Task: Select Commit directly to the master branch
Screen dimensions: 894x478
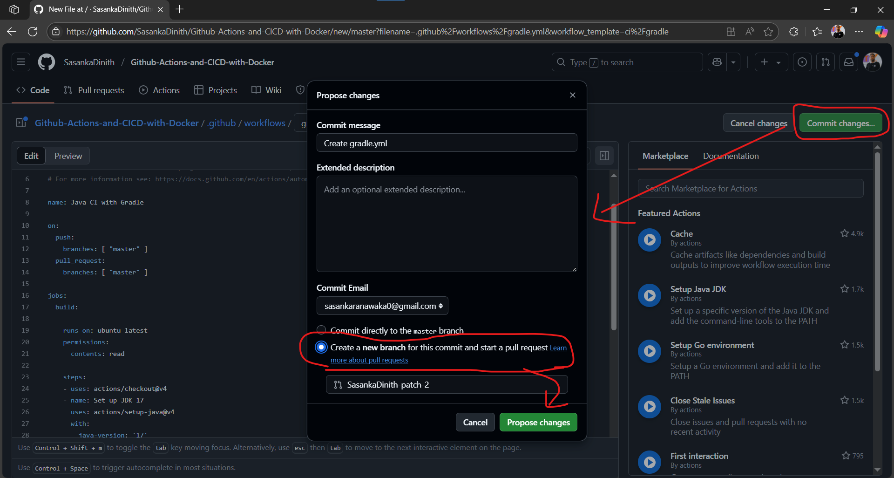Action: [x=321, y=330]
